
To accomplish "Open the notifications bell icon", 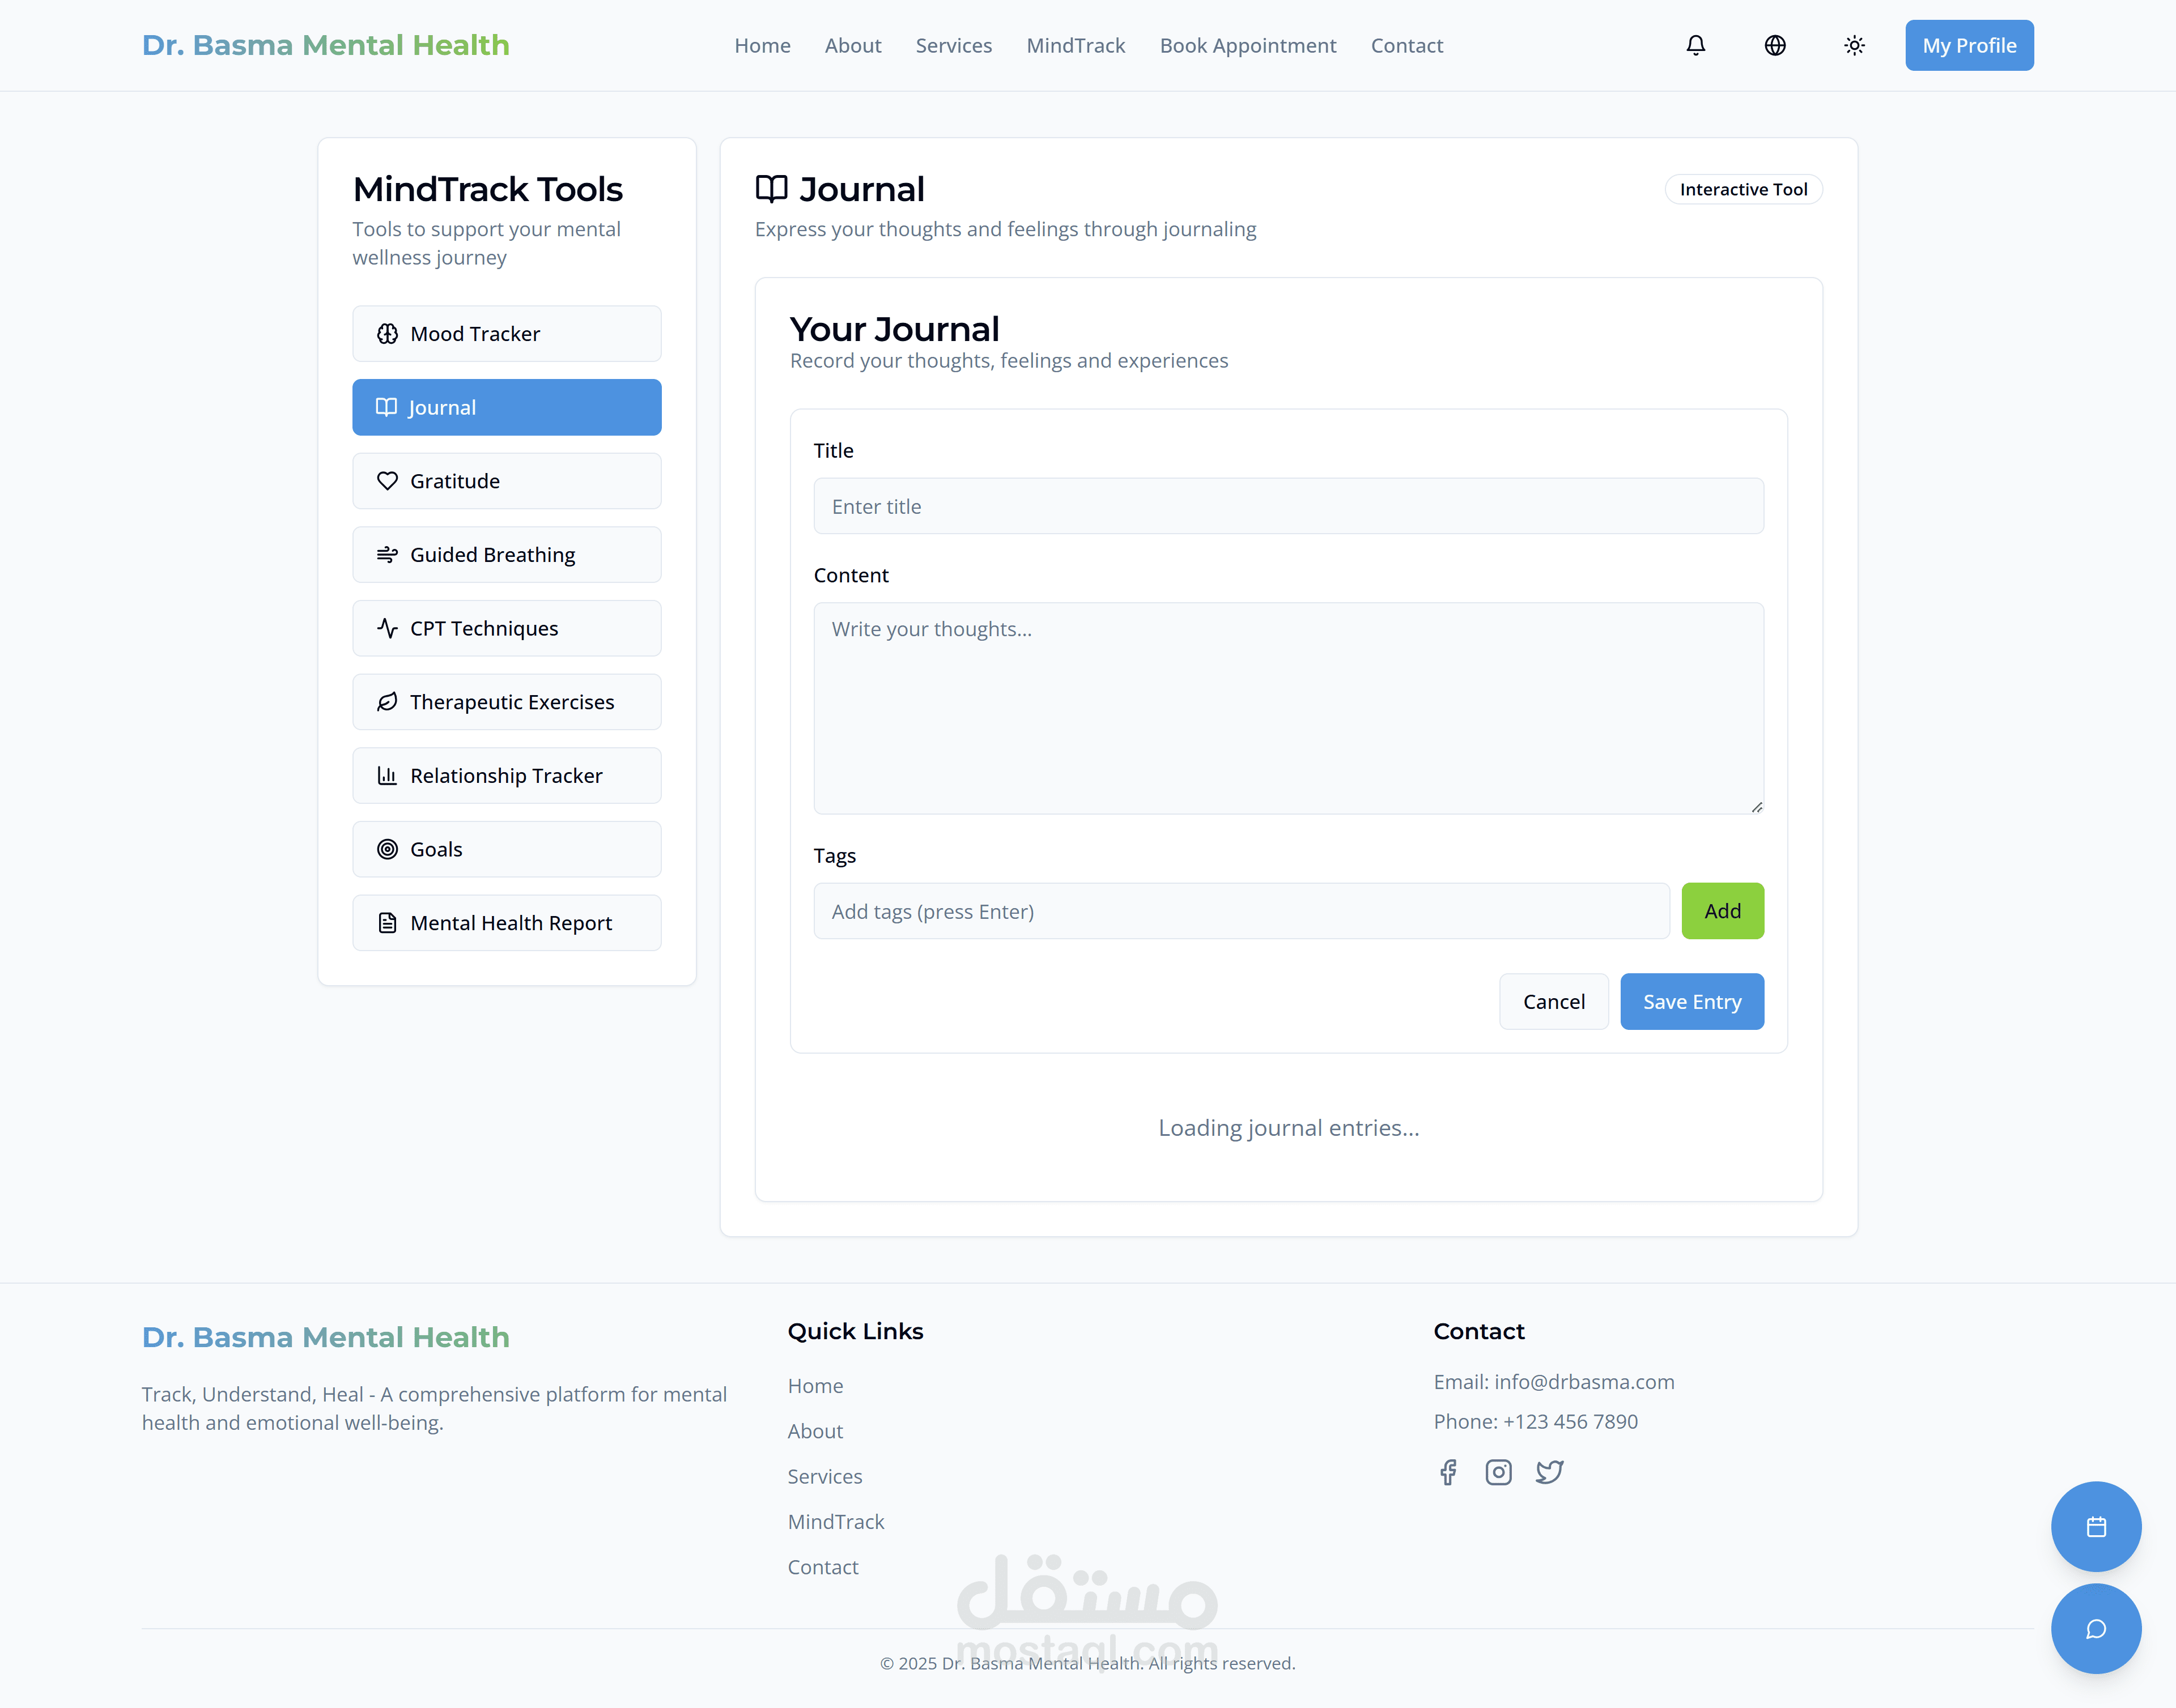I will point(1695,46).
